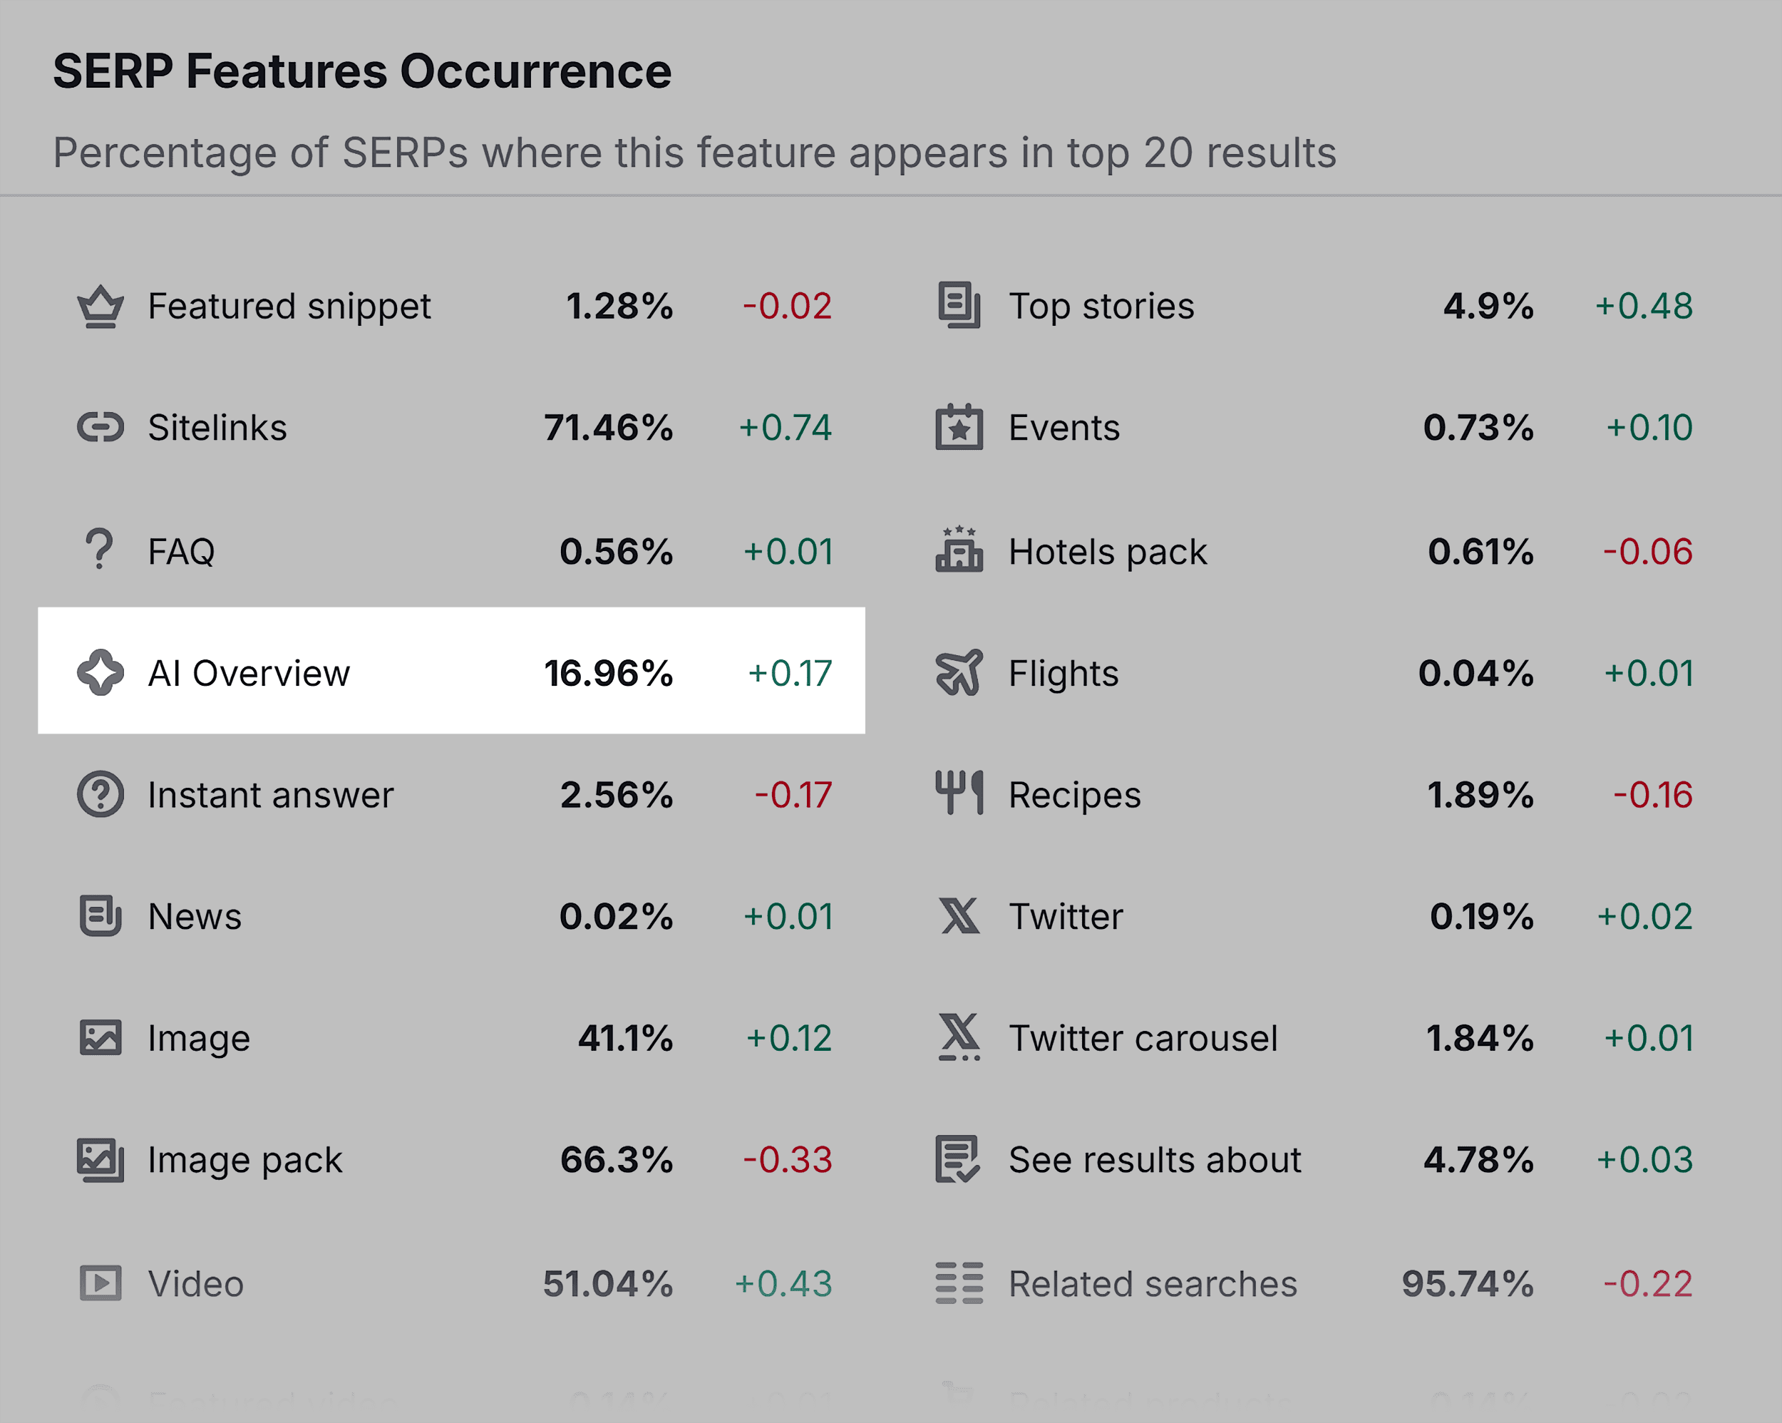Click the Events calendar star icon
1782x1423 pixels.
click(959, 428)
